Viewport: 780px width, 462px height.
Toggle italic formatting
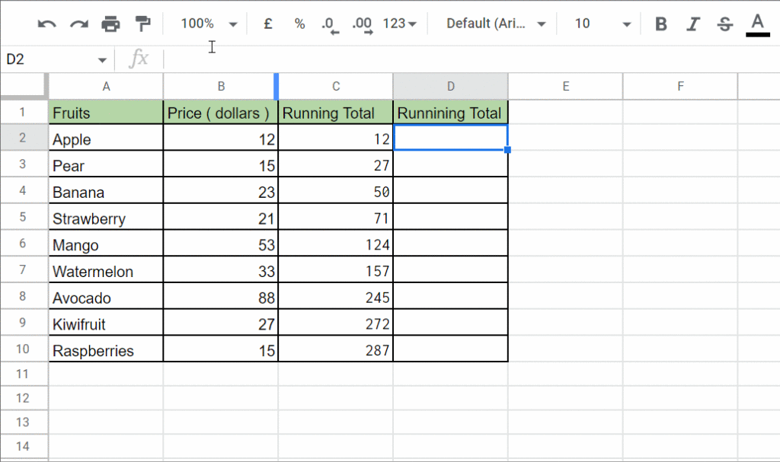coord(692,23)
